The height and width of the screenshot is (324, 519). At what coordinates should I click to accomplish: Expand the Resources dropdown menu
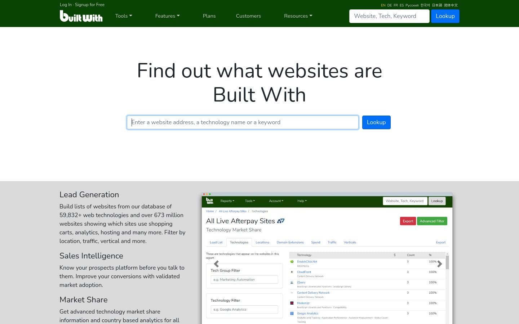coord(298,16)
